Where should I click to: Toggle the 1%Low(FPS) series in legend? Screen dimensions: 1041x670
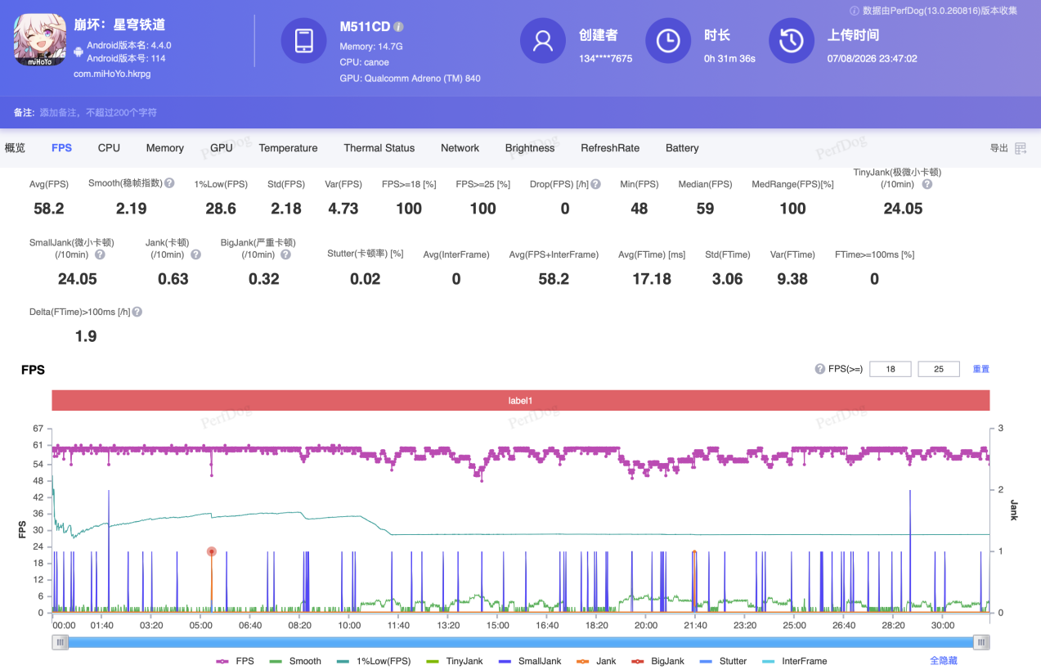pos(374,661)
